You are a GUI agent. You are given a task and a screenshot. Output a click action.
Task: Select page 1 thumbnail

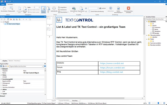click(50, 20)
